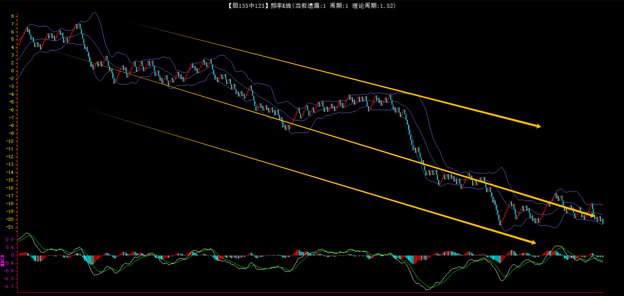Click the 8 label on price axis
Screen dimensions: 624x296
pos(13,16)
